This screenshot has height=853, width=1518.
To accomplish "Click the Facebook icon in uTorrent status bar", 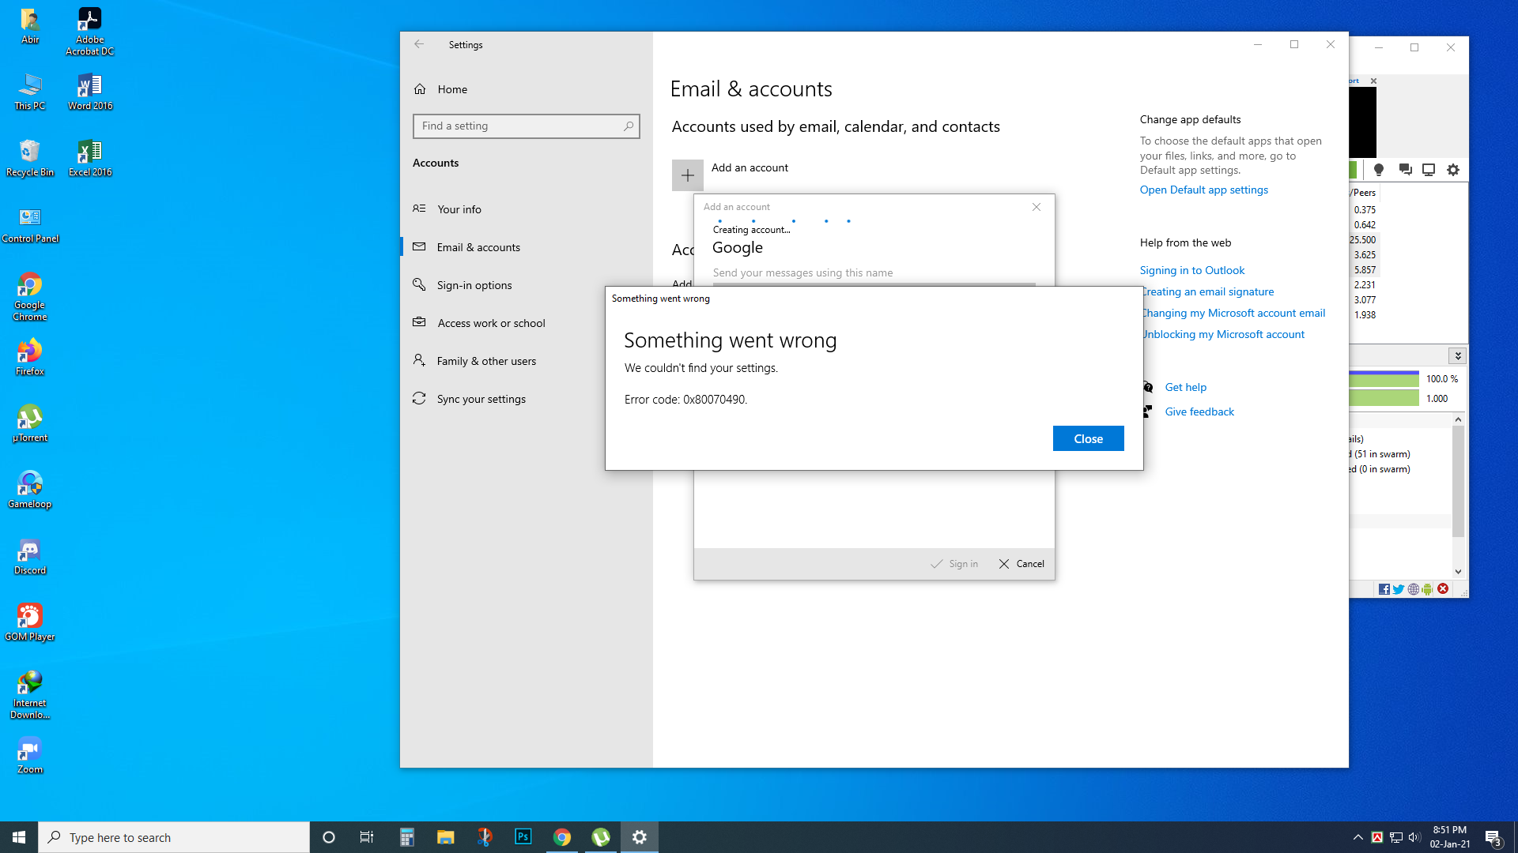I will point(1384,589).
